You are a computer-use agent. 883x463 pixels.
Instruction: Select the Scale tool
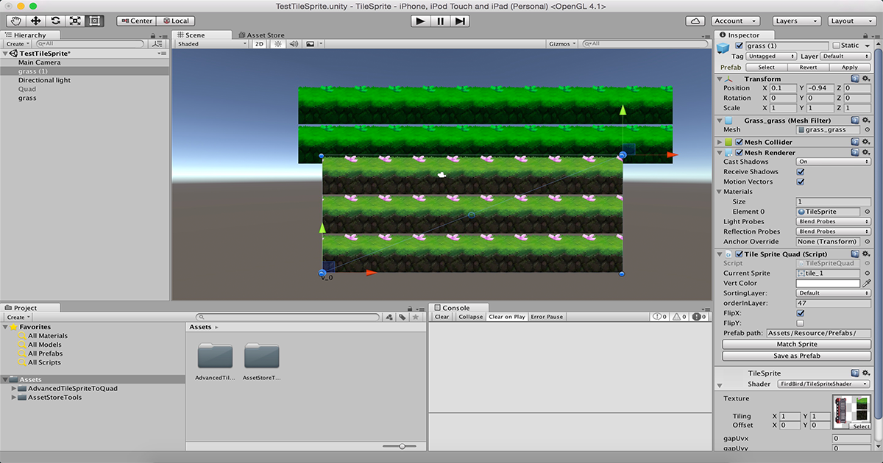click(74, 20)
